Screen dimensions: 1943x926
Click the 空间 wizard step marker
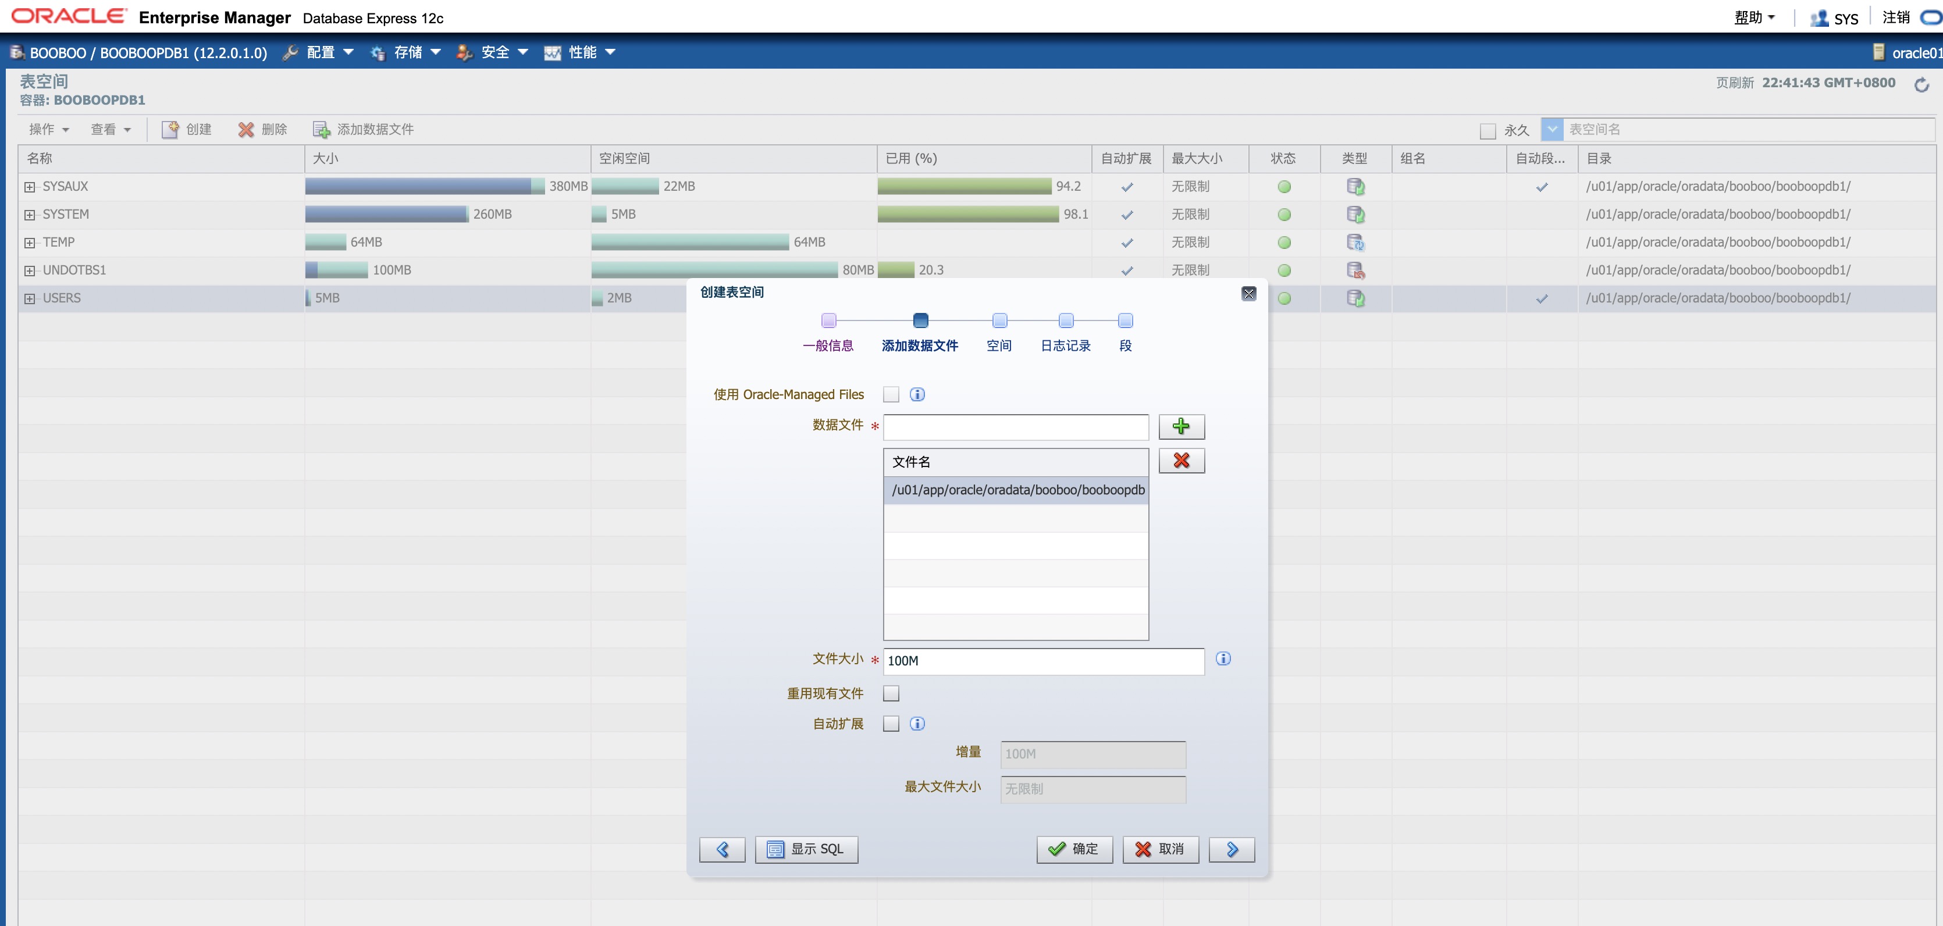(x=999, y=321)
